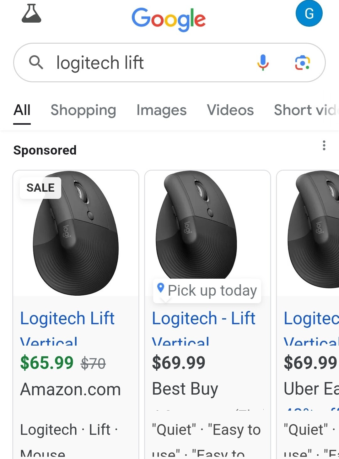Viewport: 339px width, 459px height.
Task: Switch to the Images tab
Action: click(x=161, y=110)
